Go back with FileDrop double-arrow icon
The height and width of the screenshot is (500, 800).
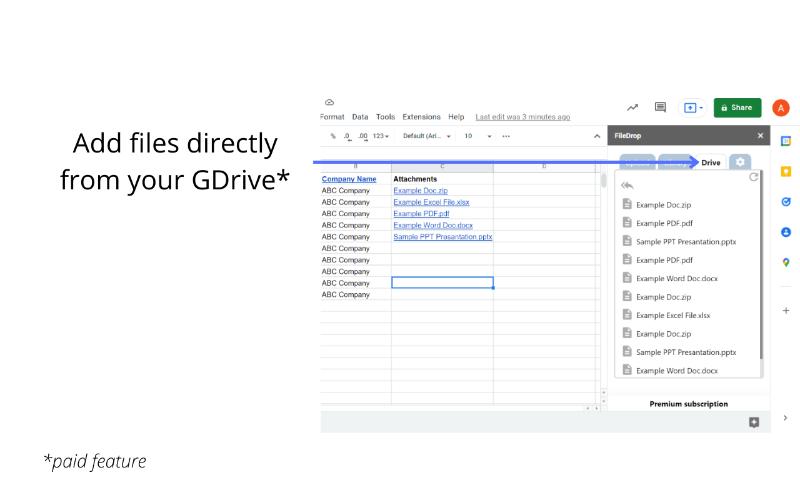[627, 186]
